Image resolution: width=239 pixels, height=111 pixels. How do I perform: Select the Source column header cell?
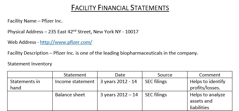165,75
